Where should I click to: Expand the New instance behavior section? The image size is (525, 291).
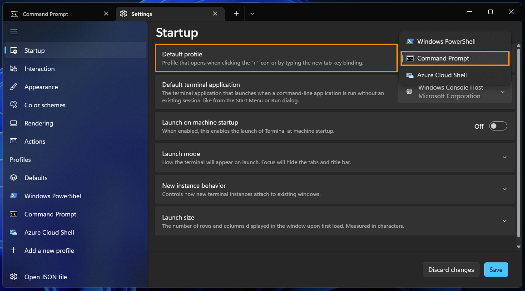pyautogui.click(x=504, y=189)
